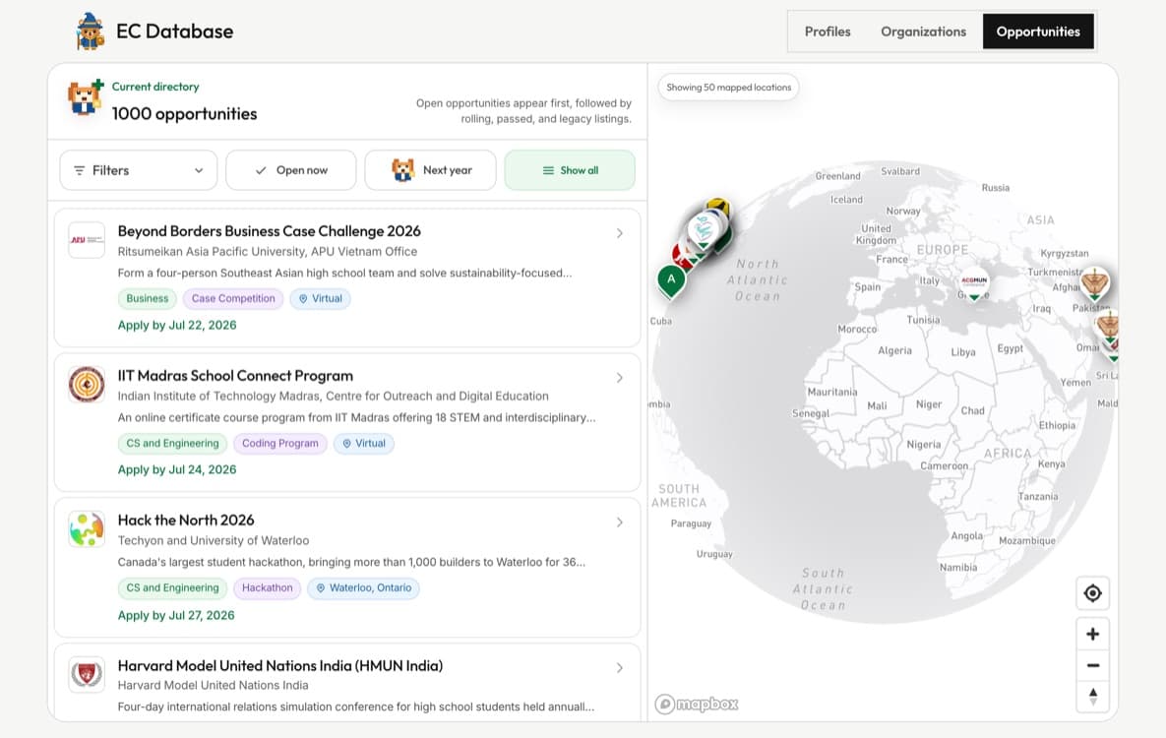
Task: Click Showing 50 mapped locations badge
Action: (728, 87)
